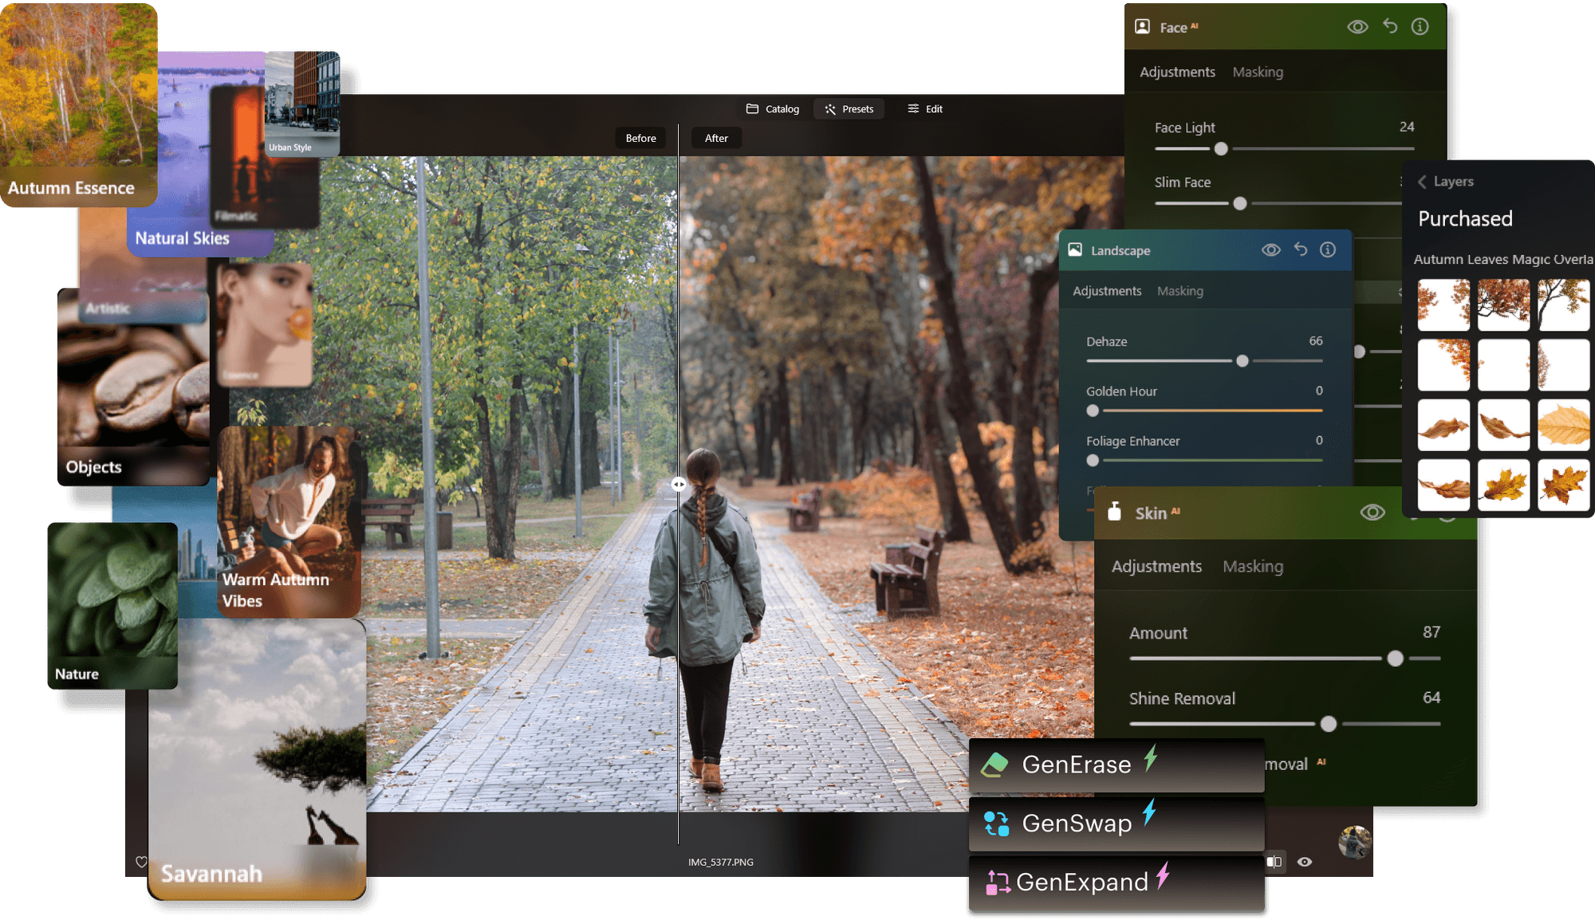This screenshot has height=920, width=1595.
Task: Open the Presets magic wand tab icon
Action: pos(829,108)
